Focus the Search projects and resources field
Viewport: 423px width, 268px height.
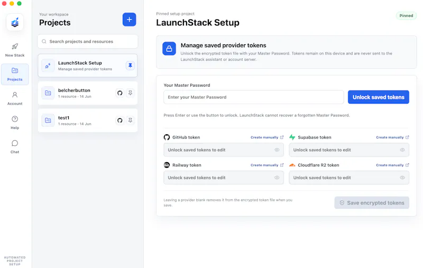point(88,42)
